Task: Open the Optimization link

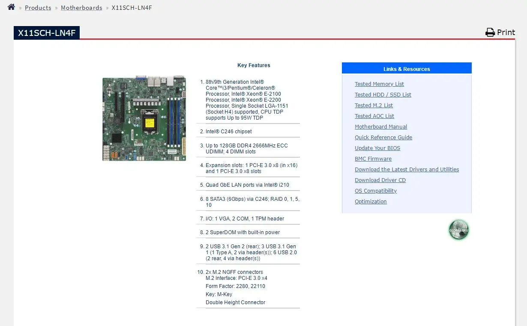Action: point(371,202)
